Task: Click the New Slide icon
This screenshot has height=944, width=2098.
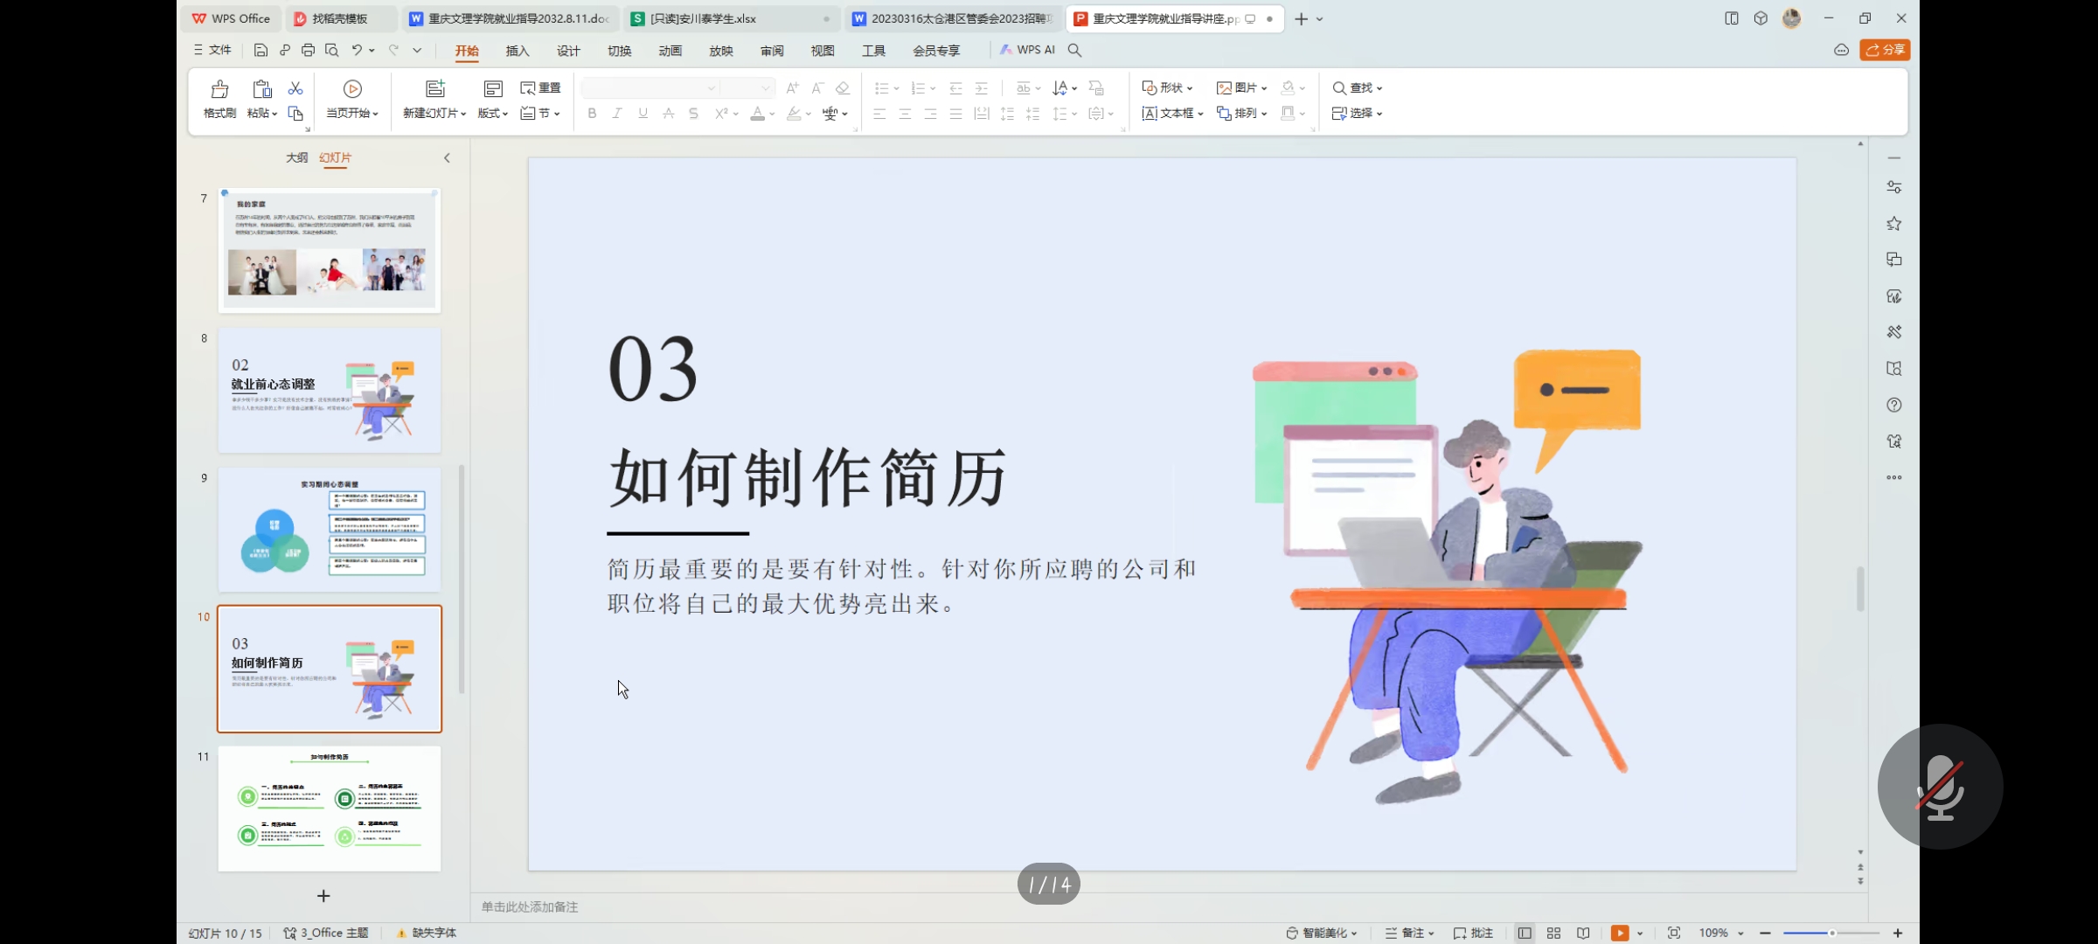Action: pyautogui.click(x=434, y=89)
